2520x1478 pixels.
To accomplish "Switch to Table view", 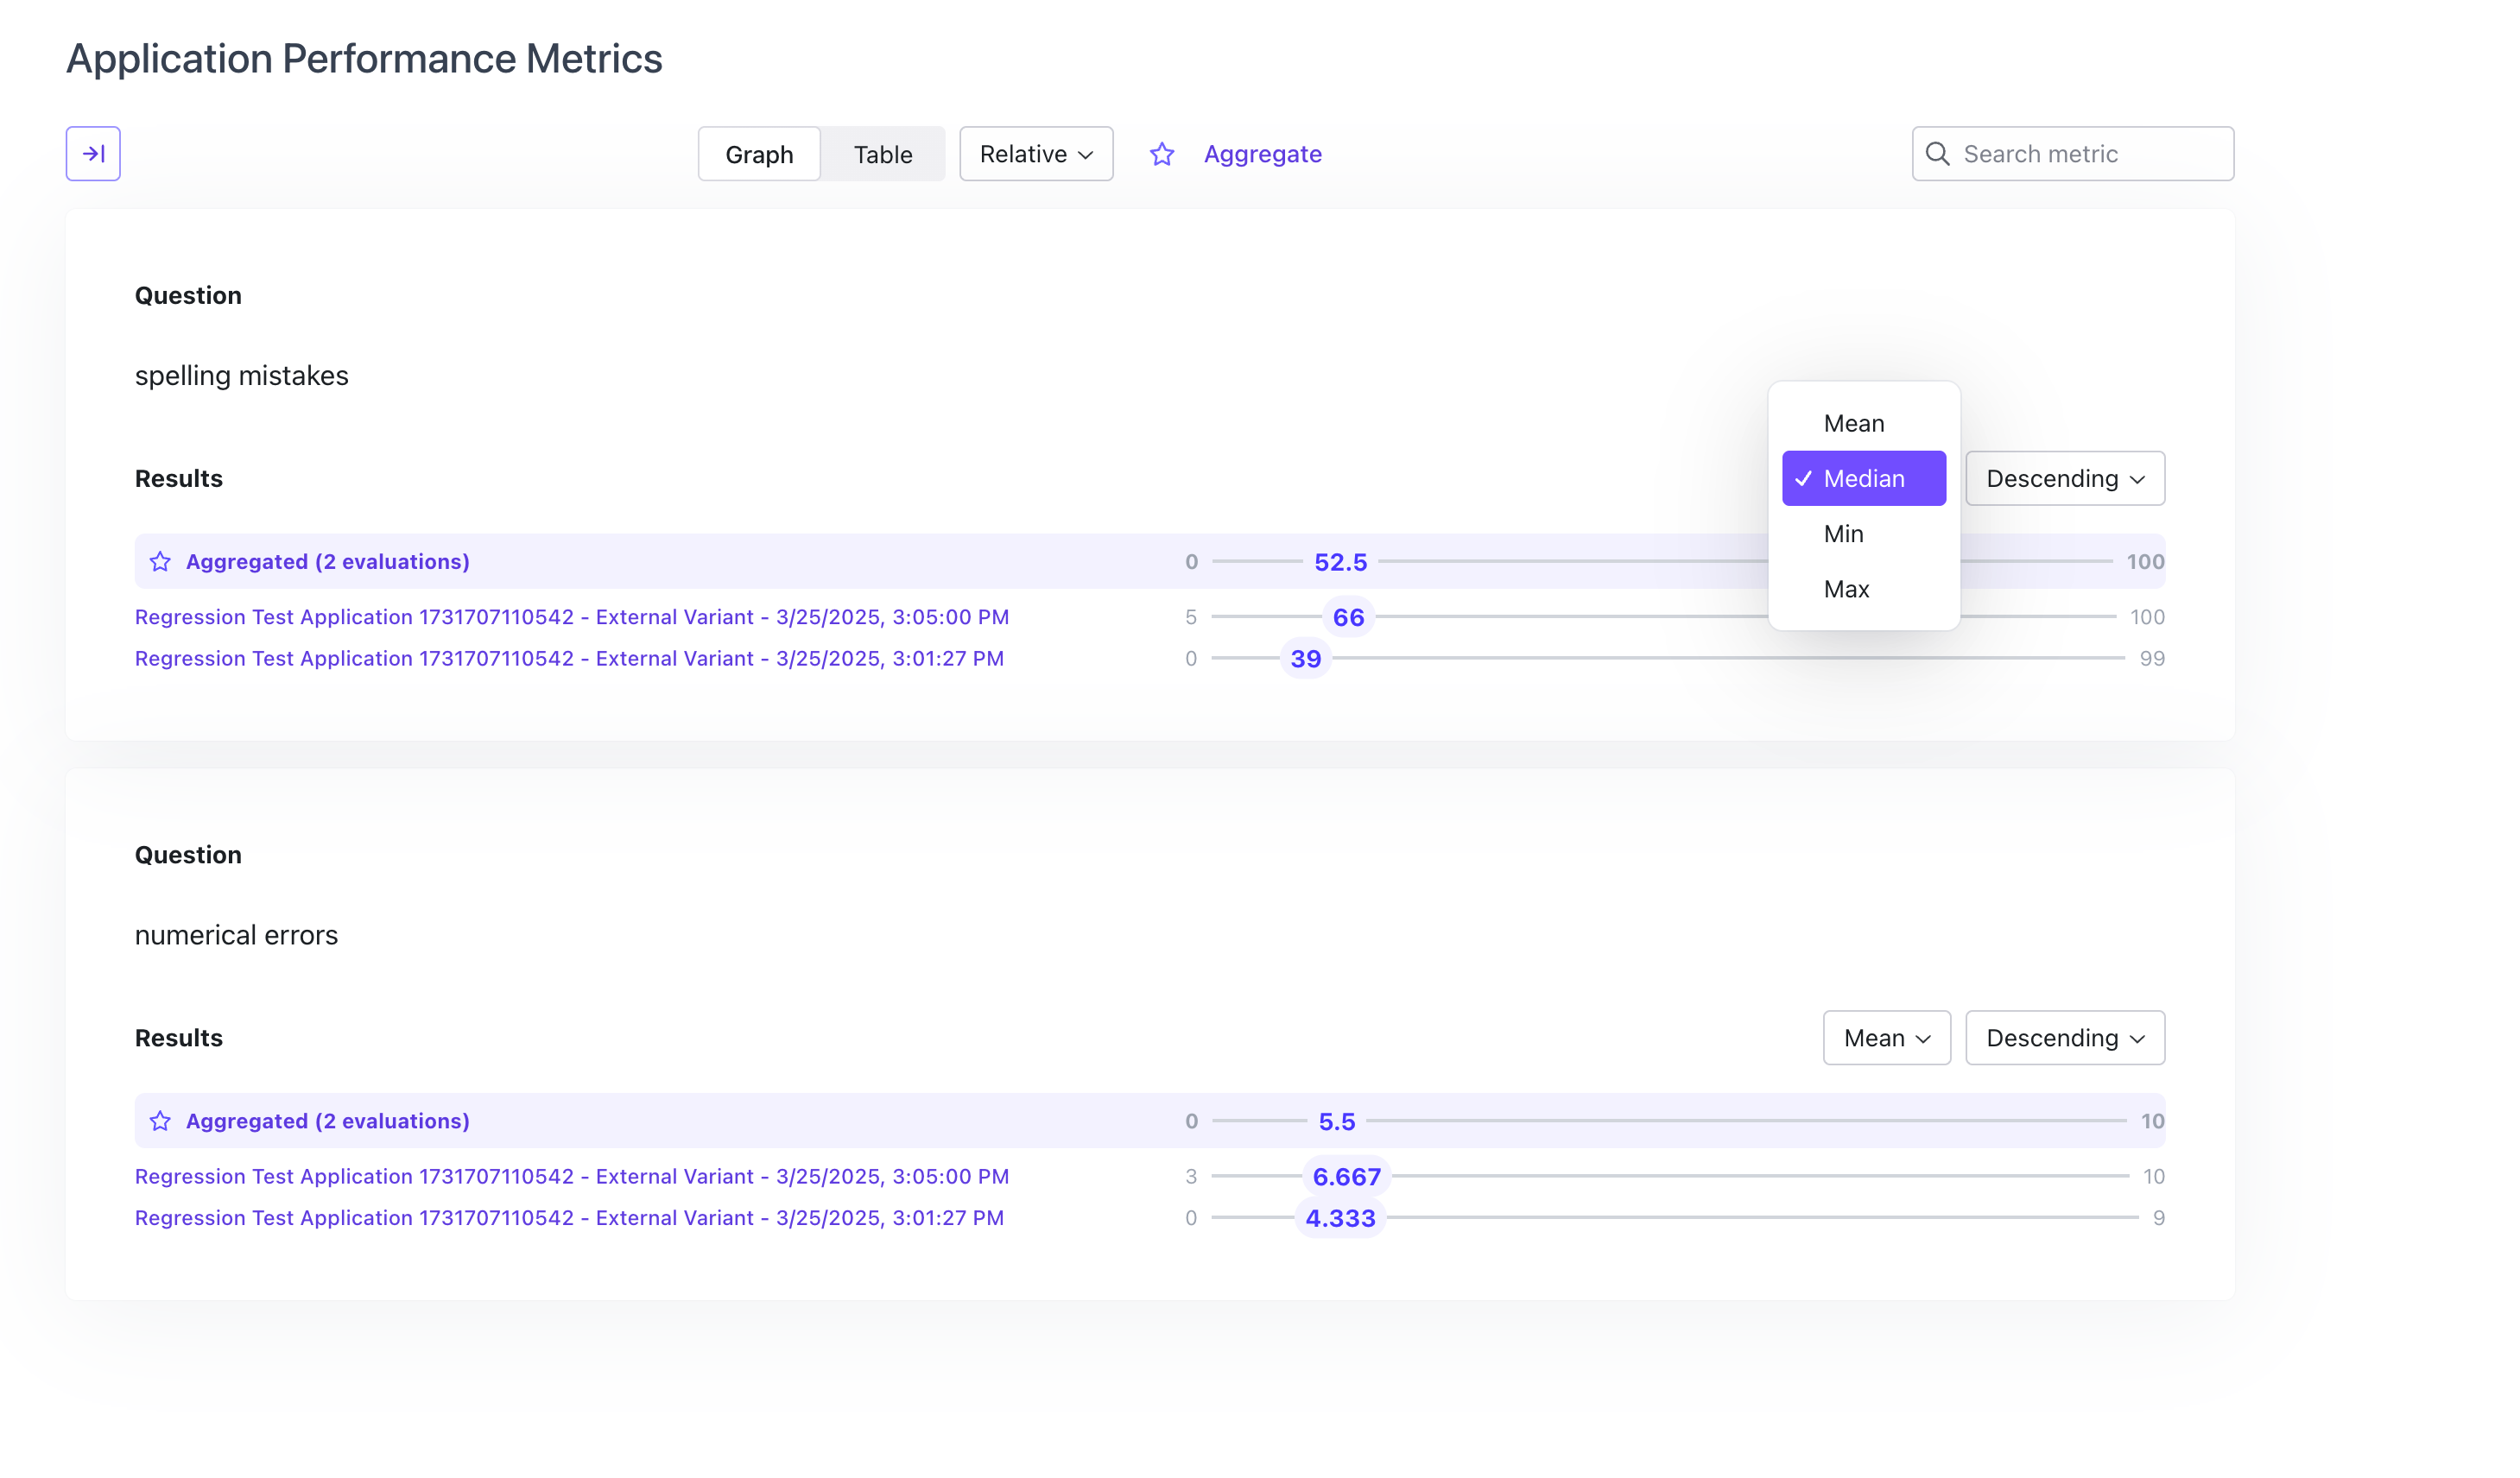I will [x=882, y=154].
